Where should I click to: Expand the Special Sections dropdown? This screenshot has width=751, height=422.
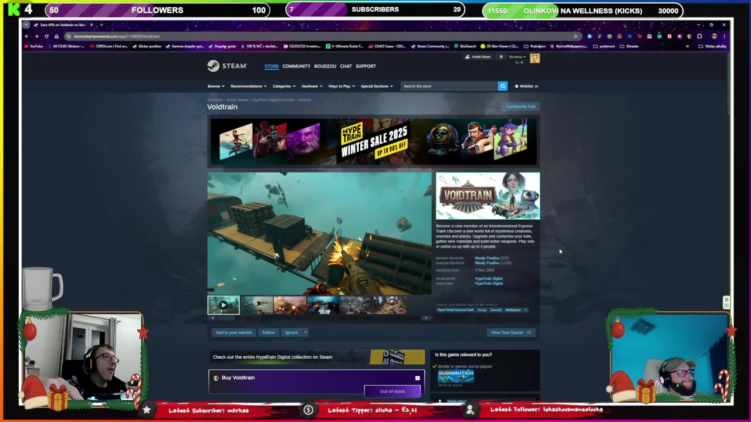(x=377, y=86)
